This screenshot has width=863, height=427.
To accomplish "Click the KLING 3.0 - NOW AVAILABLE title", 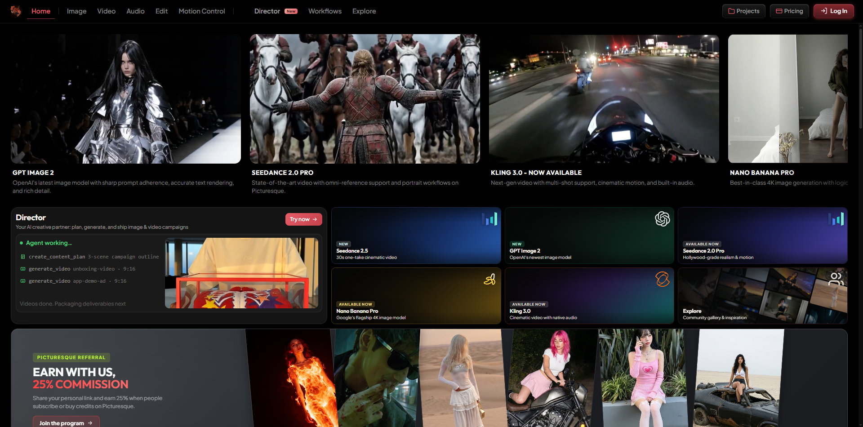I will (536, 173).
